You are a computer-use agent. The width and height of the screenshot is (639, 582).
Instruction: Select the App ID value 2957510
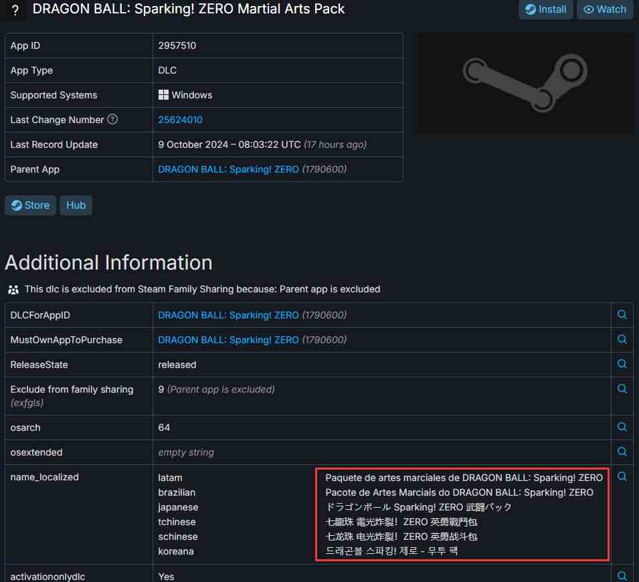click(177, 45)
